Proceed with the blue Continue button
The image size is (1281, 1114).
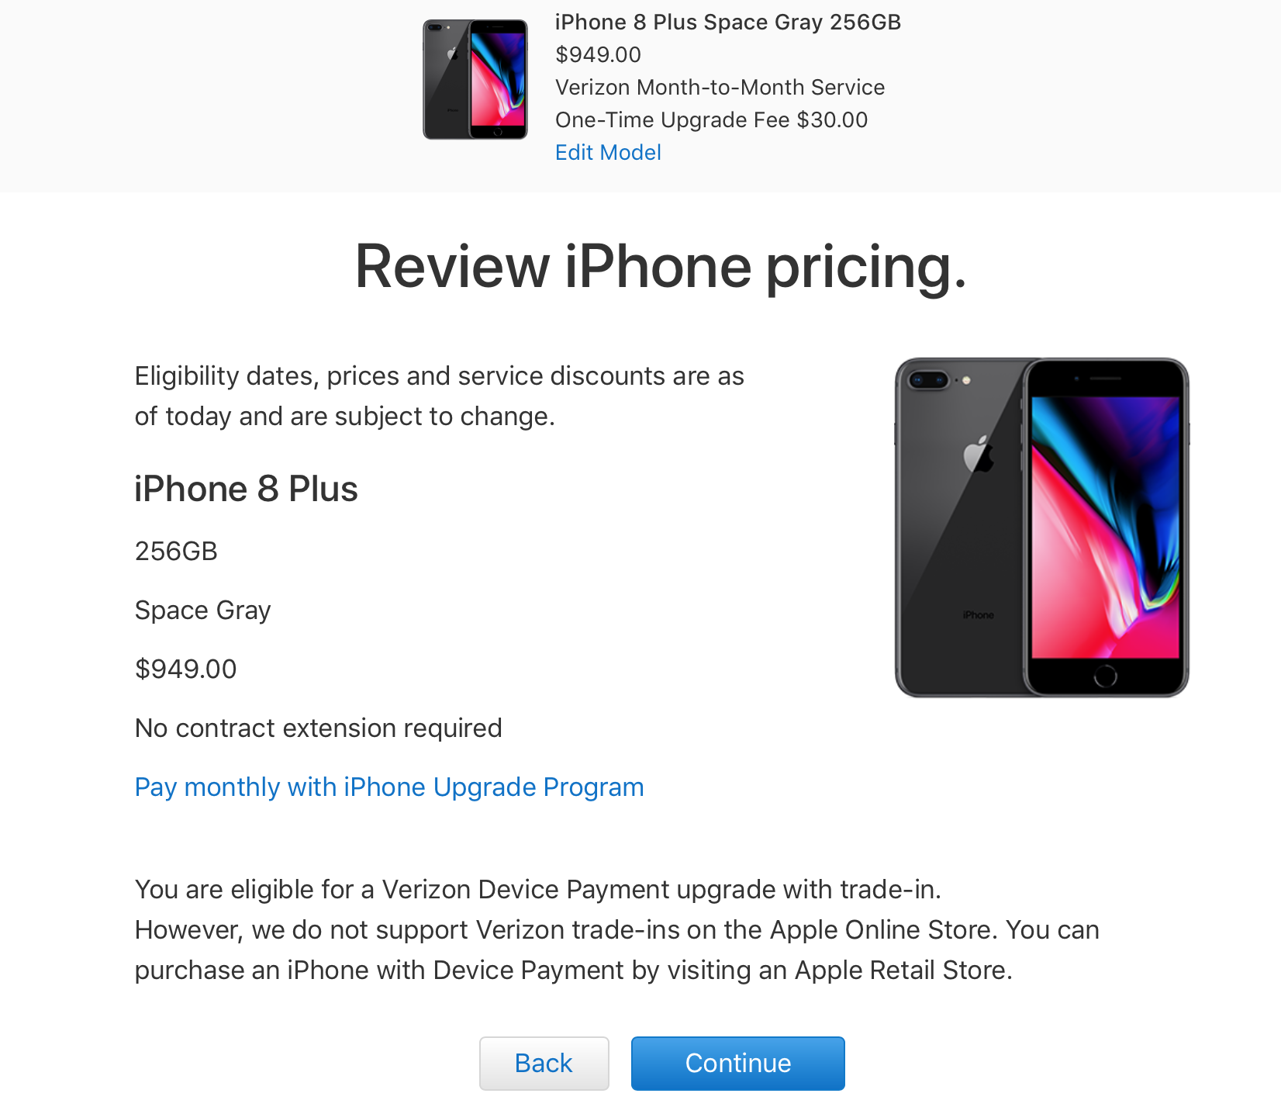(x=737, y=1063)
